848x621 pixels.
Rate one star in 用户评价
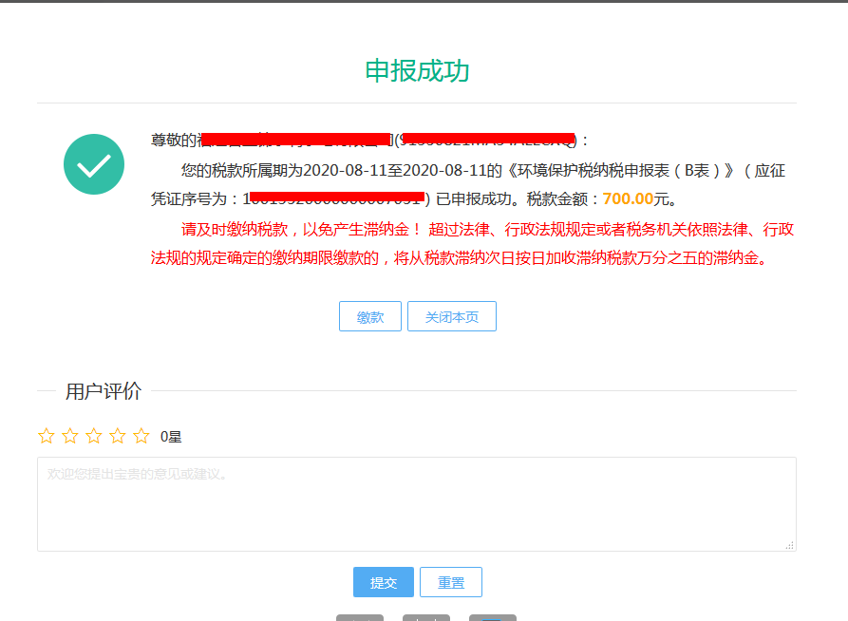click(47, 436)
